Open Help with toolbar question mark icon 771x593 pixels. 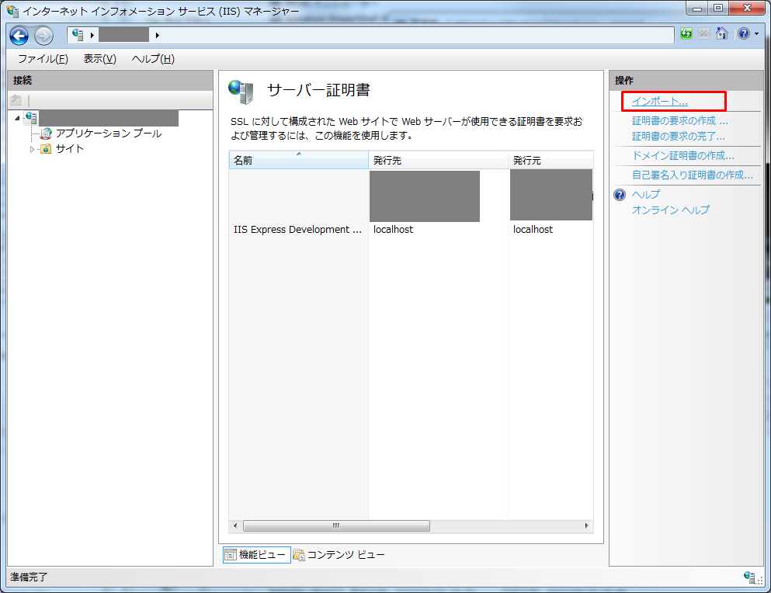pos(744,33)
